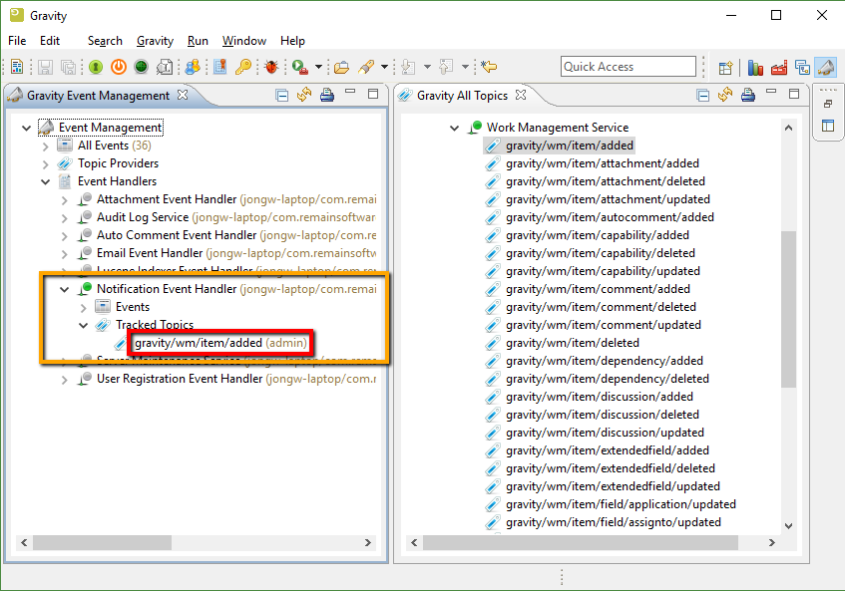Screen dimensions: 845x591
Task: Expand the All Events tree node
Action: (46, 146)
